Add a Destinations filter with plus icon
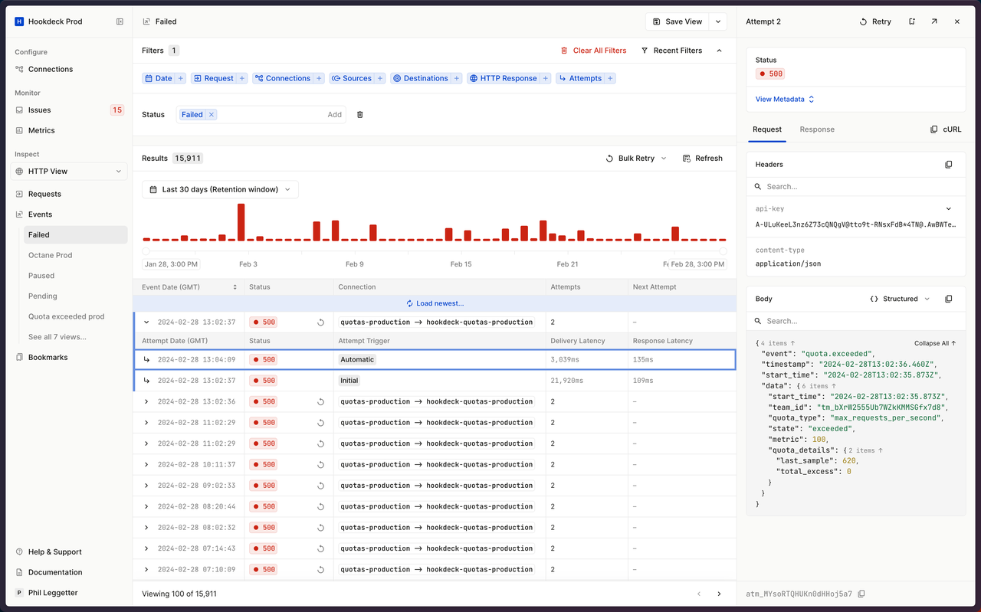981x612 pixels. 456,78
